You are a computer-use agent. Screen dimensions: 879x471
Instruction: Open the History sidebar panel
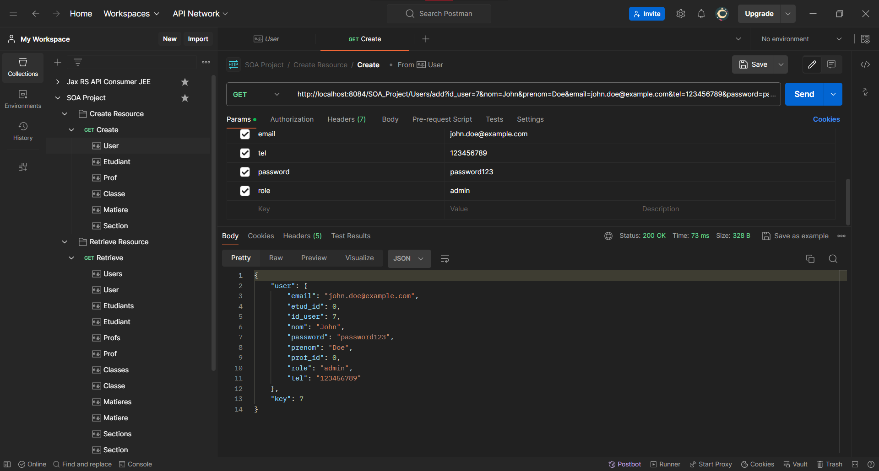[x=23, y=131]
